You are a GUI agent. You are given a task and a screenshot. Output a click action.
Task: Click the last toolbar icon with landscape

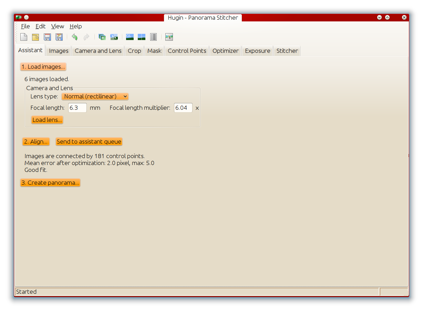click(x=169, y=37)
